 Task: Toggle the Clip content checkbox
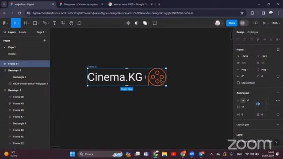(x=238, y=83)
